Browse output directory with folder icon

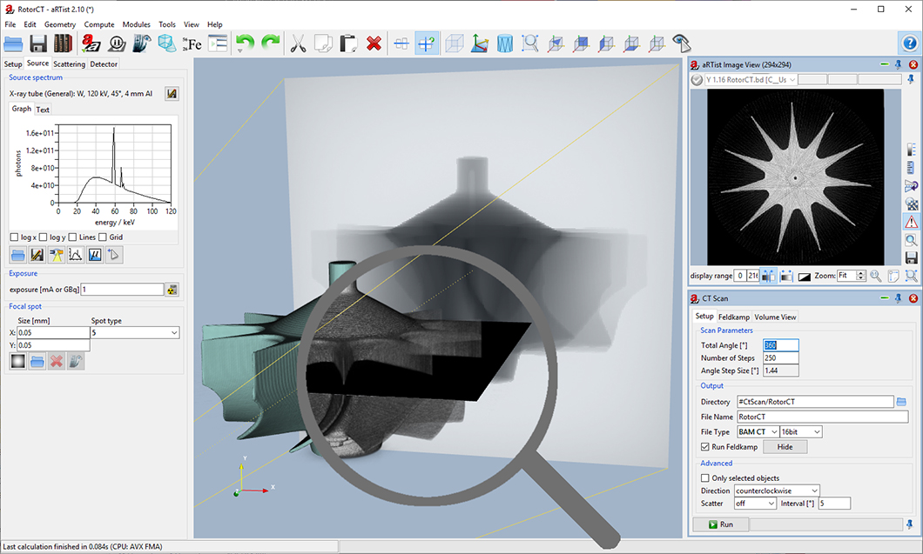[902, 402]
